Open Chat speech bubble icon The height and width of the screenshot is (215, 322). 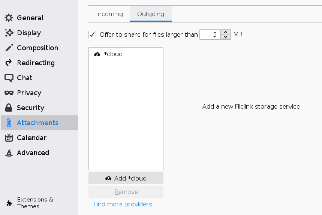coord(9,78)
